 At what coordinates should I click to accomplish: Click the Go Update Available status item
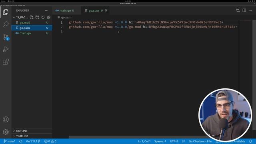click(x=230, y=141)
